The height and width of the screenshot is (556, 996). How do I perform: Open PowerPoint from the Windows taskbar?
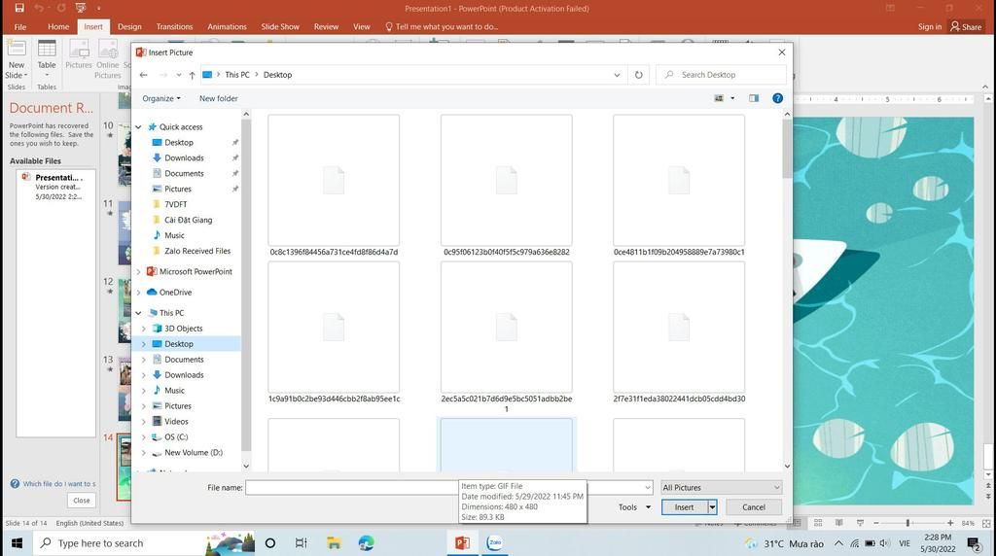pos(462,543)
